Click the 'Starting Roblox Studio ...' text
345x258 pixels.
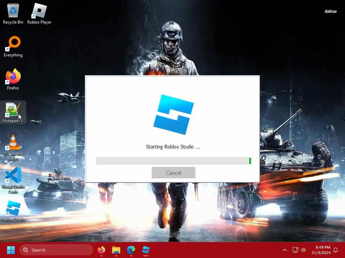click(173, 147)
